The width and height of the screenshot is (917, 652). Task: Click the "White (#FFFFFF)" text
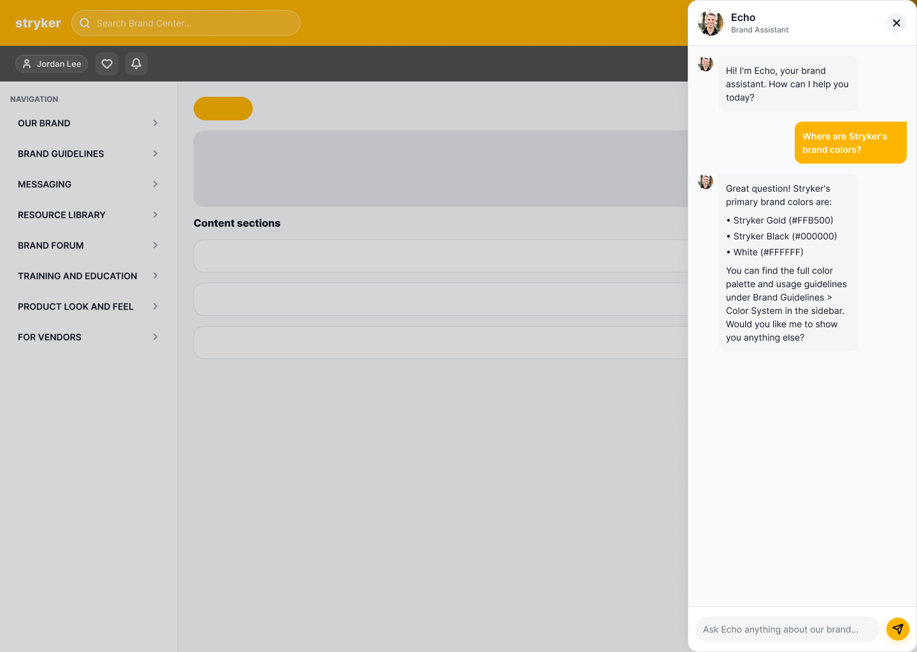tap(769, 252)
